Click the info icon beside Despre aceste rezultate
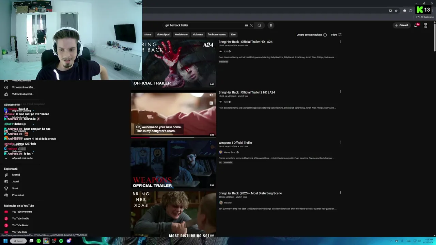The image size is (436, 245). click(x=325, y=35)
